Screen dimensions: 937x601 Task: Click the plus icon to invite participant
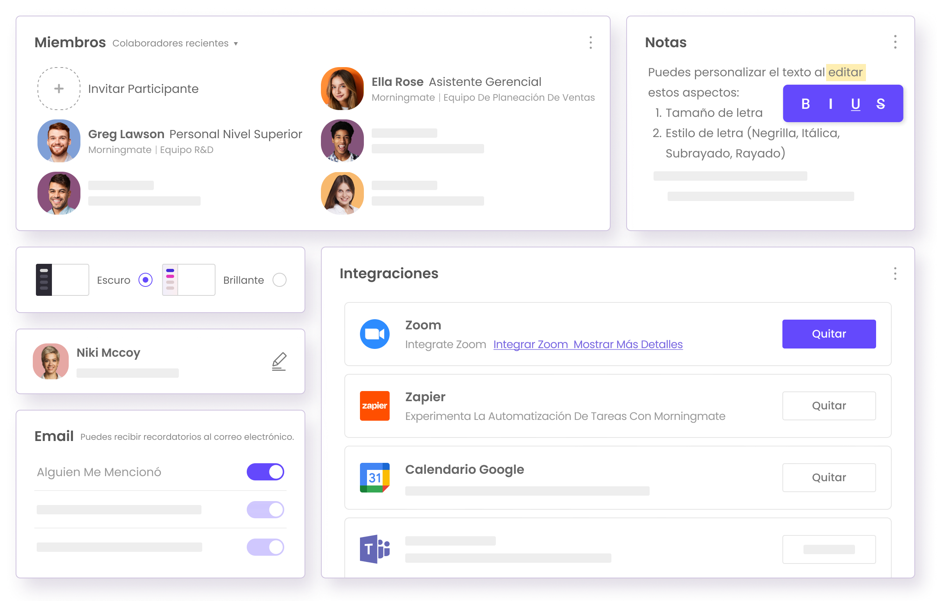[59, 89]
